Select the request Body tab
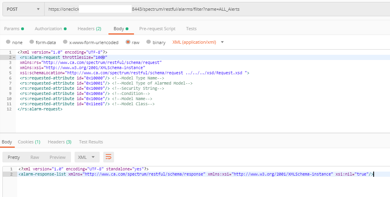This screenshot has width=390, height=197. point(121,29)
